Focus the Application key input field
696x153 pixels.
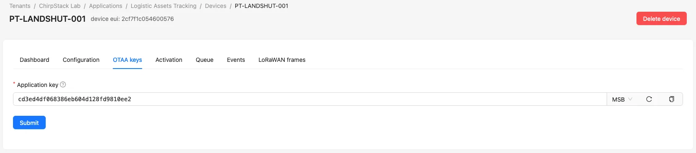click(x=310, y=99)
